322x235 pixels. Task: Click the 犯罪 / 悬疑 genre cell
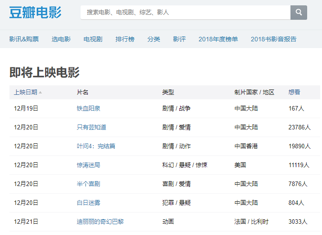pos(176,203)
